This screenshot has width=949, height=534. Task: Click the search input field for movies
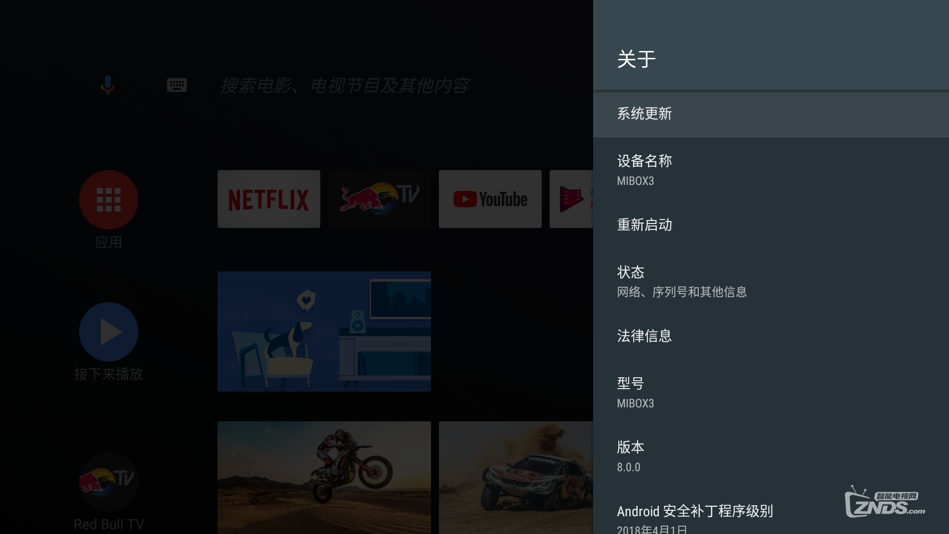[x=346, y=85]
